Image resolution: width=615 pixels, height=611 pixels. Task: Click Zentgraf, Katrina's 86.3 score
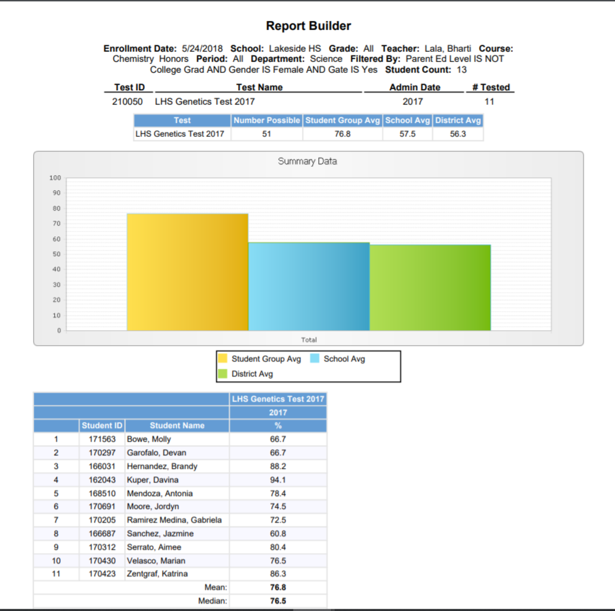tap(278, 574)
